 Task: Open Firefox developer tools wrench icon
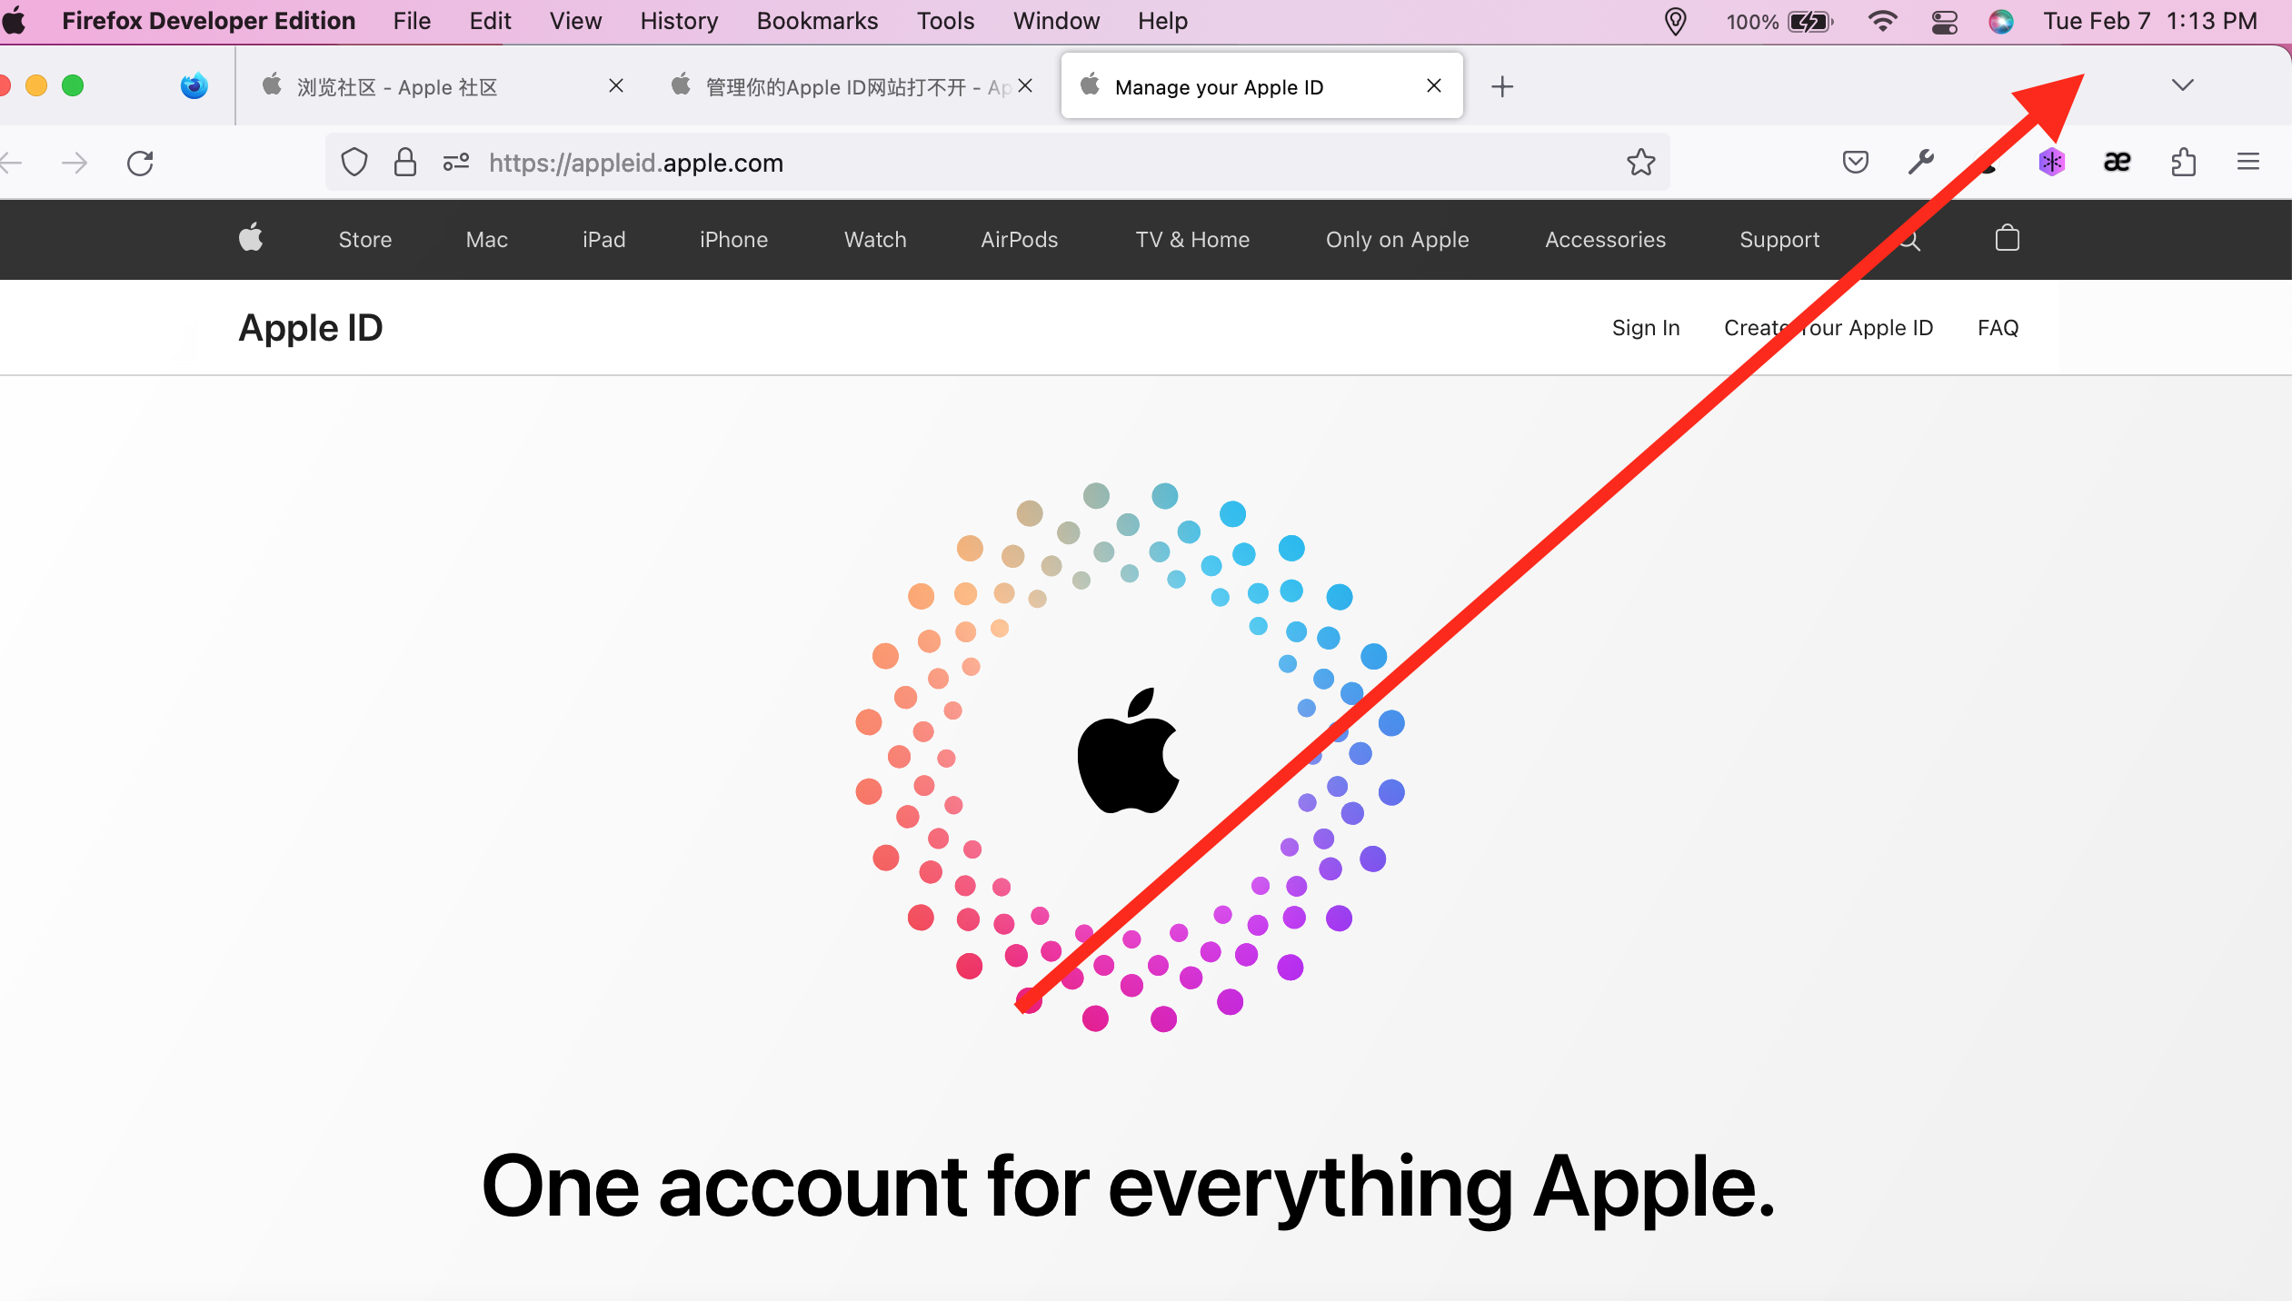(x=1921, y=162)
